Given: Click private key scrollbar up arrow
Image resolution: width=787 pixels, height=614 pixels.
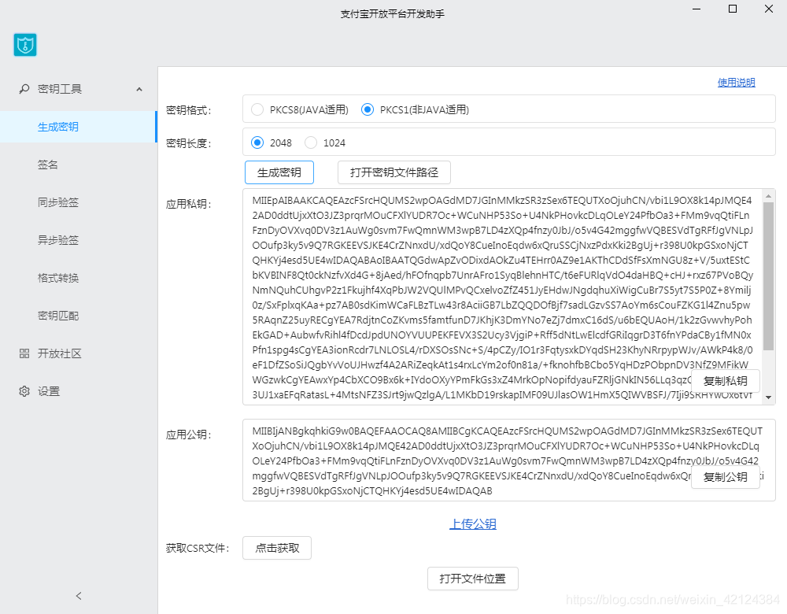Looking at the screenshot, I should click(768, 195).
